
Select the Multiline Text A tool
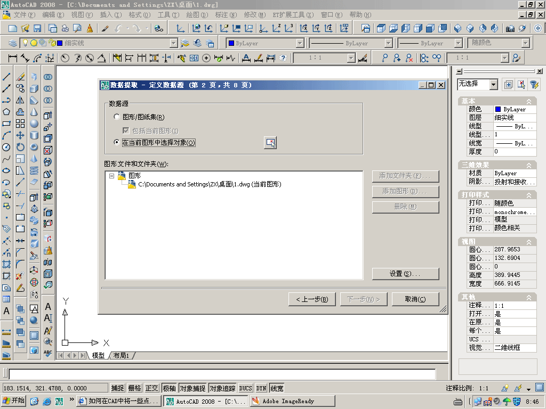(x=6, y=311)
